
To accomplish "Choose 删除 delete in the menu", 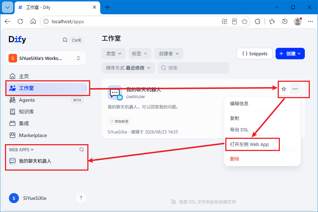I will (x=262, y=159).
